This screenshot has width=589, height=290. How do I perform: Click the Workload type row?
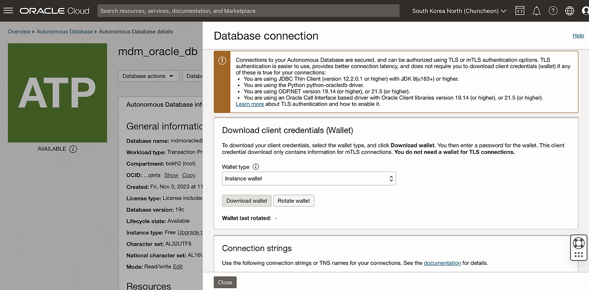pos(164,152)
